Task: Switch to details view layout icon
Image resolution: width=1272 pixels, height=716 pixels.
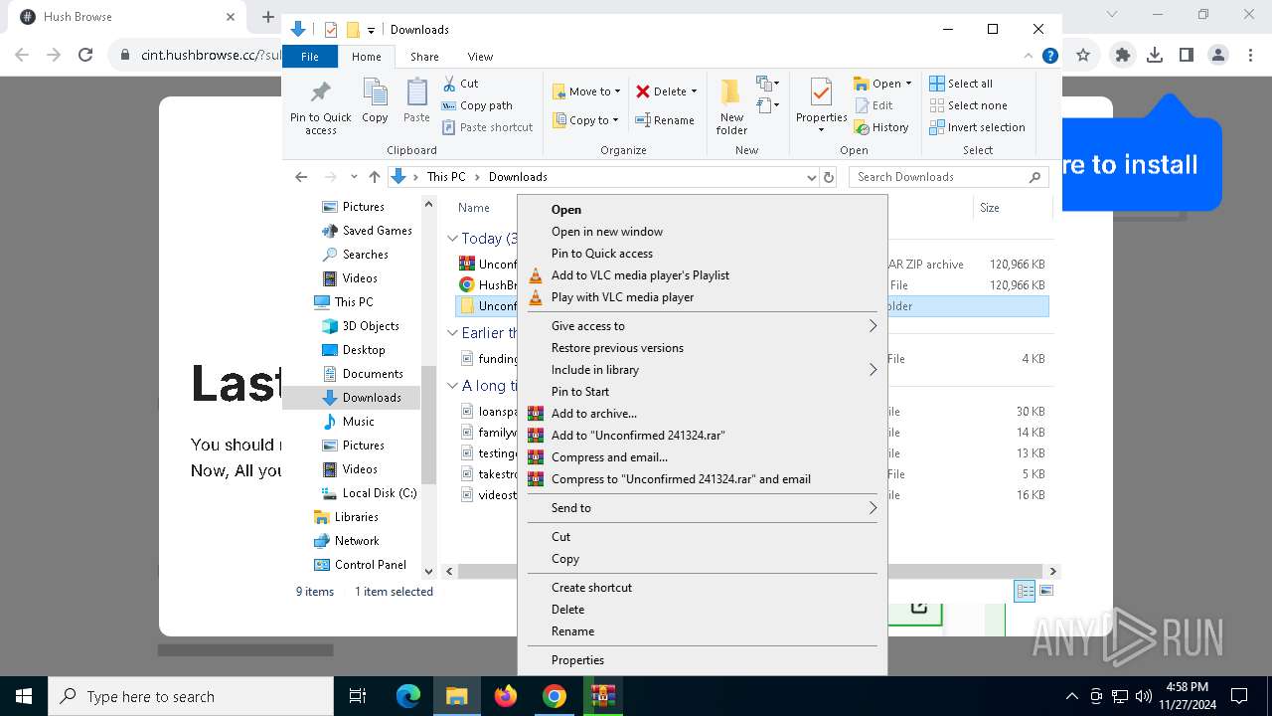Action: coord(1025,591)
